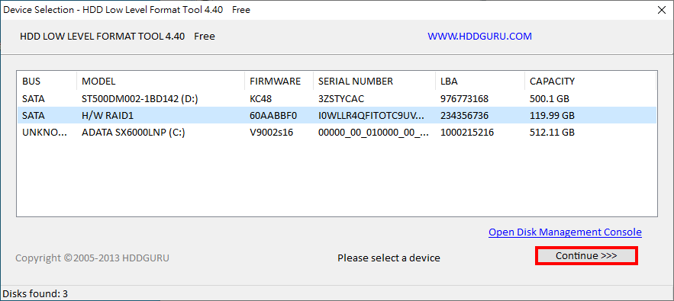Click firmware value KC48 in the list
This screenshot has height=301, width=674.
tap(261, 99)
